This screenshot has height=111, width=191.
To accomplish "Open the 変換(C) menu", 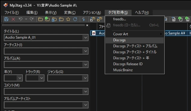I will [70, 13].
